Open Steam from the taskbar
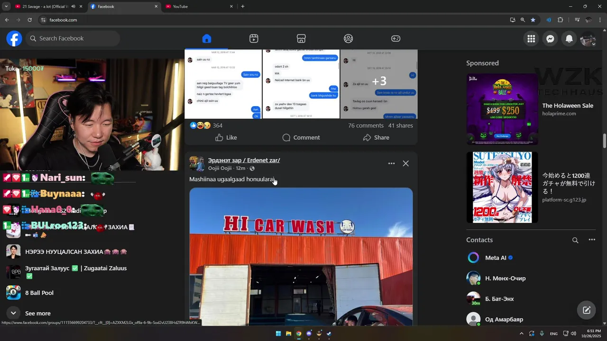The height and width of the screenshot is (341, 607). pyautogui.click(x=329, y=333)
